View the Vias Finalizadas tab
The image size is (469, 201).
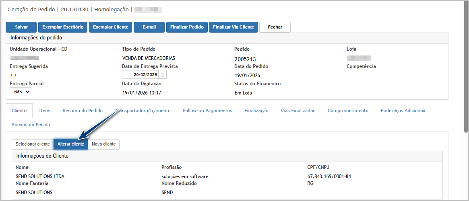point(298,111)
